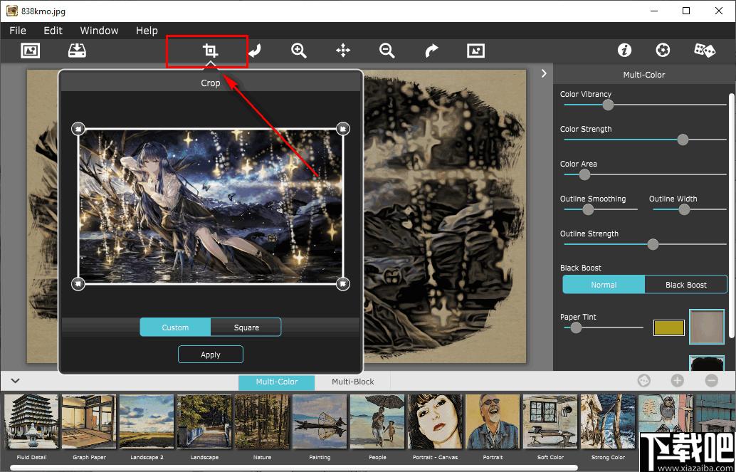
Task: Open the Window menu
Action: 99,31
